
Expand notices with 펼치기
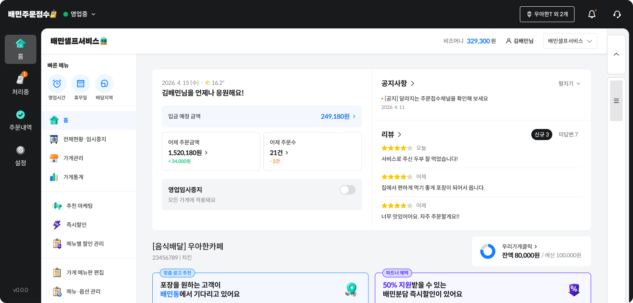pyautogui.click(x=569, y=84)
